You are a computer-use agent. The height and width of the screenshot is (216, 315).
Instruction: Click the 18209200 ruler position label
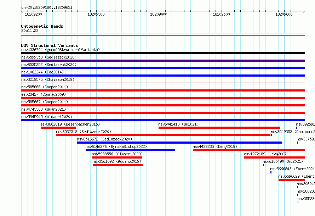click(x=33, y=14)
